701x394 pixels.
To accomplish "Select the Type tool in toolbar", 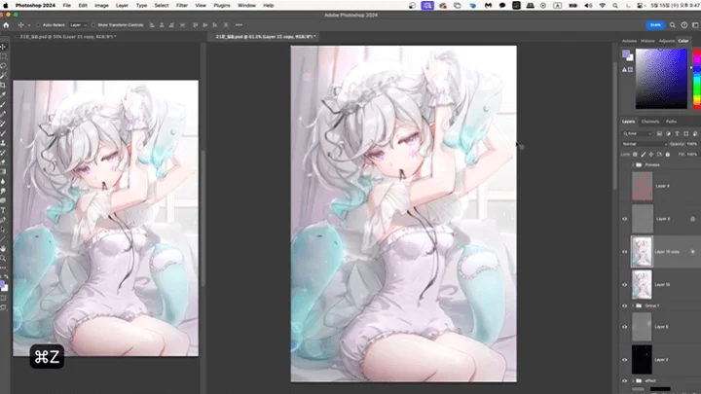I will (x=3, y=210).
